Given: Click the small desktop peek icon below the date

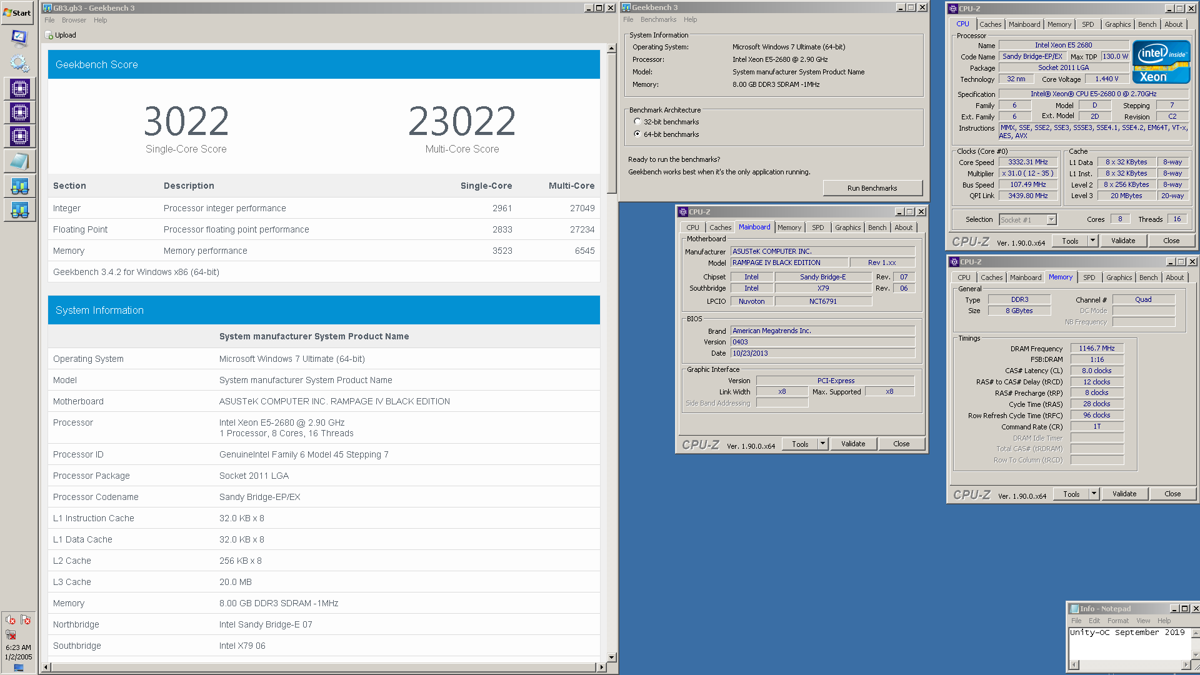Looking at the screenshot, I should pos(18,667).
